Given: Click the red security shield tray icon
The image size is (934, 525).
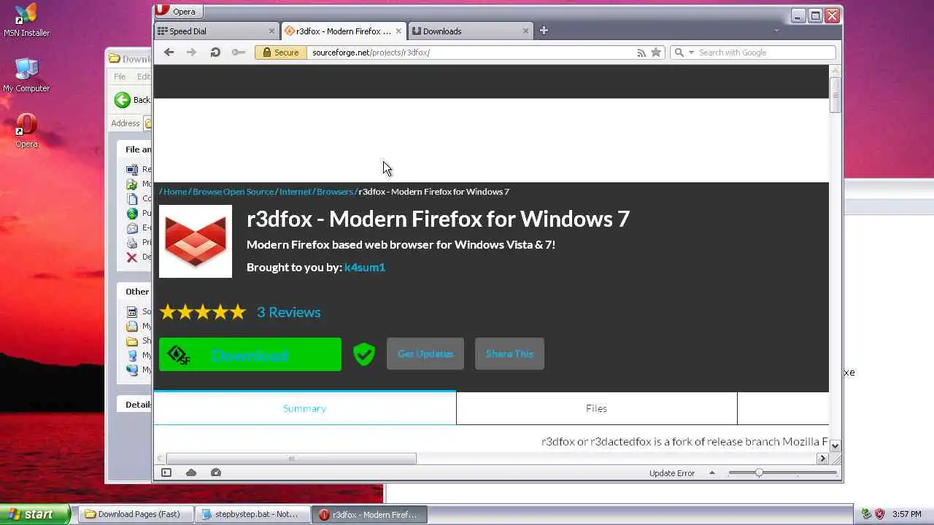Looking at the screenshot, I should (x=879, y=514).
